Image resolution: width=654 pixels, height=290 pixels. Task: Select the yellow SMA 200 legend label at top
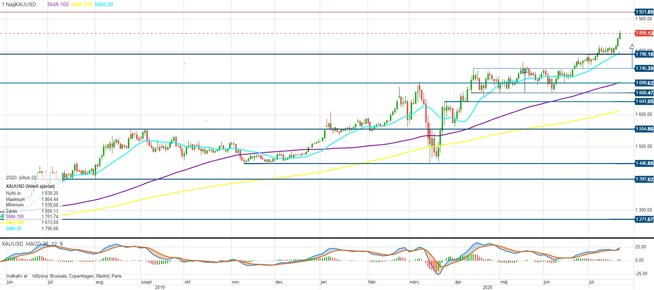click(82, 4)
